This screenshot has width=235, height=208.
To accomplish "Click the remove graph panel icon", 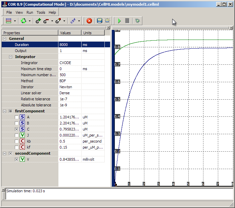I will click(46, 21).
